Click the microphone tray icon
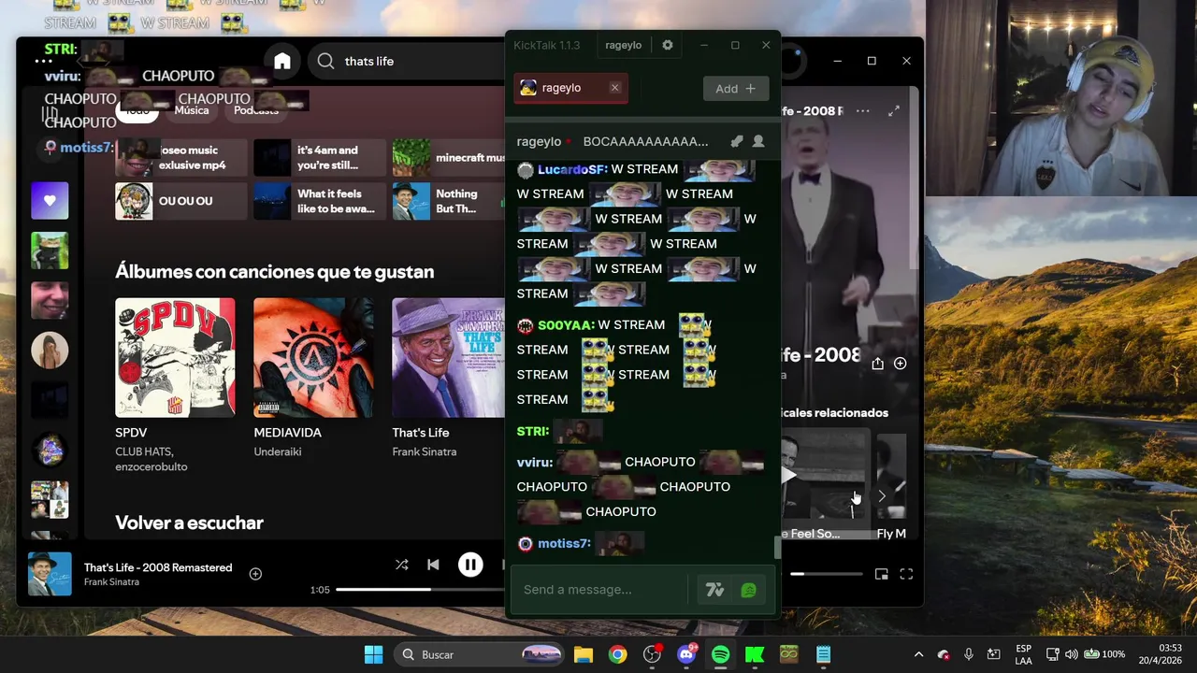Screen dimensions: 1197x673 (969, 654)
